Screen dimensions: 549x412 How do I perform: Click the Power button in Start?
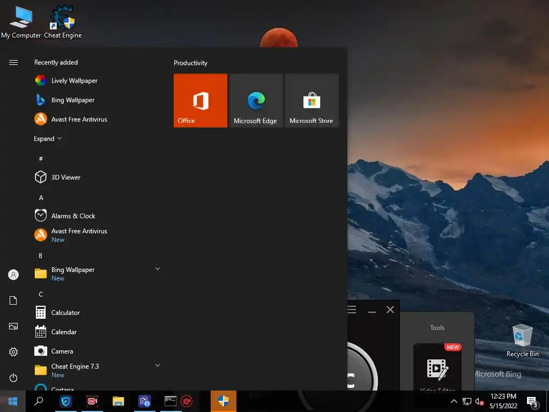pyautogui.click(x=13, y=378)
